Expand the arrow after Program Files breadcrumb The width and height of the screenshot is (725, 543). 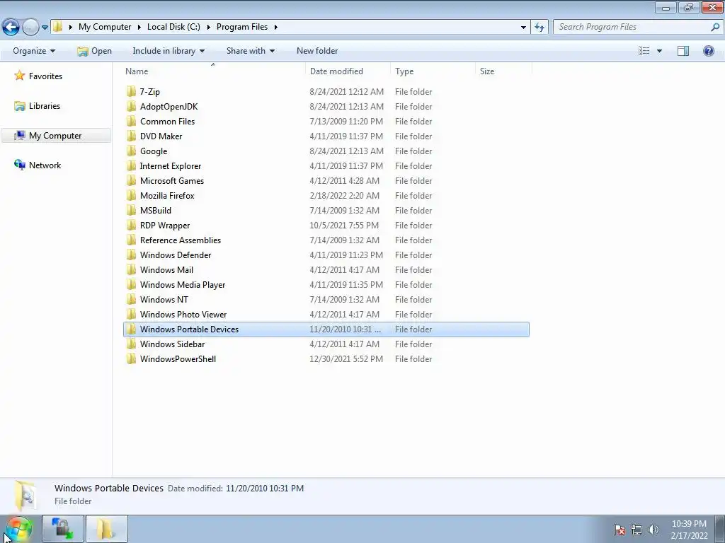[x=275, y=27]
